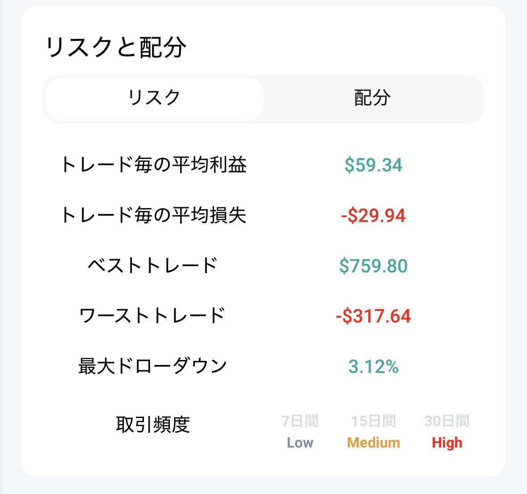Image resolution: width=527 pixels, height=494 pixels.
Task: Click the トレード毎の平均損失 label
Action: click(x=153, y=215)
